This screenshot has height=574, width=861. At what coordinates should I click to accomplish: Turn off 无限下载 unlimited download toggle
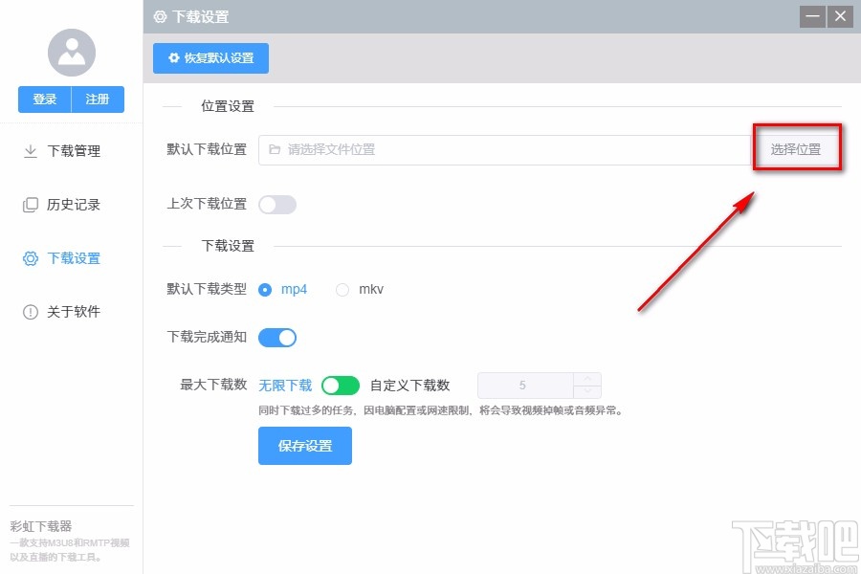click(340, 385)
